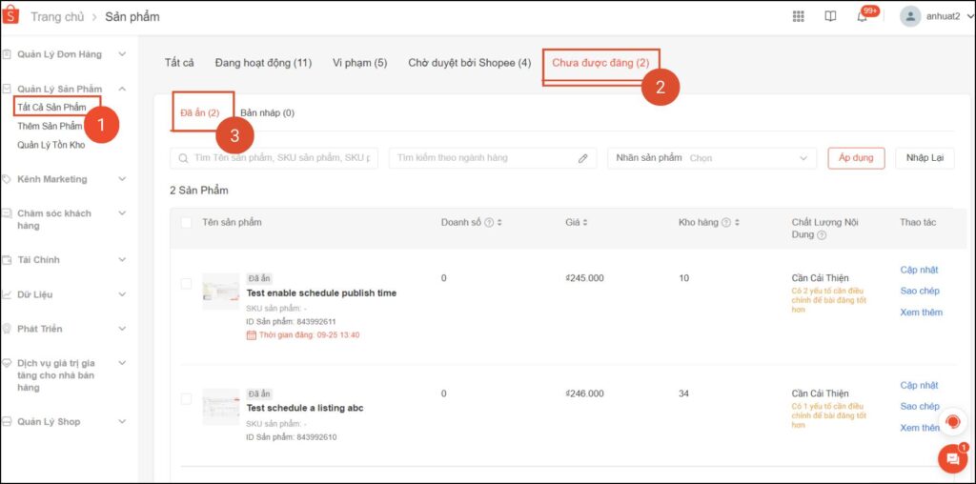Click the help icon beside Kho hàng
The height and width of the screenshot is (484, 976).
tap(726, 223)
